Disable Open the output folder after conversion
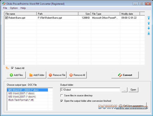Image resolution: width=153 pixels, height=116 pixels. pos(62,101)
